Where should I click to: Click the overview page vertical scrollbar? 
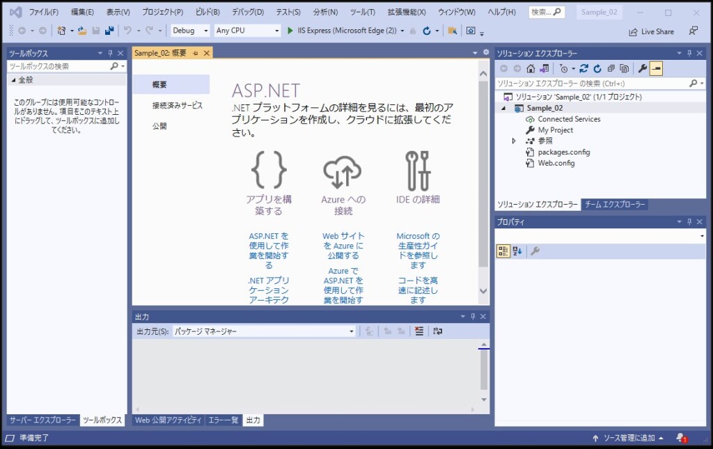(x=483, y=174)
